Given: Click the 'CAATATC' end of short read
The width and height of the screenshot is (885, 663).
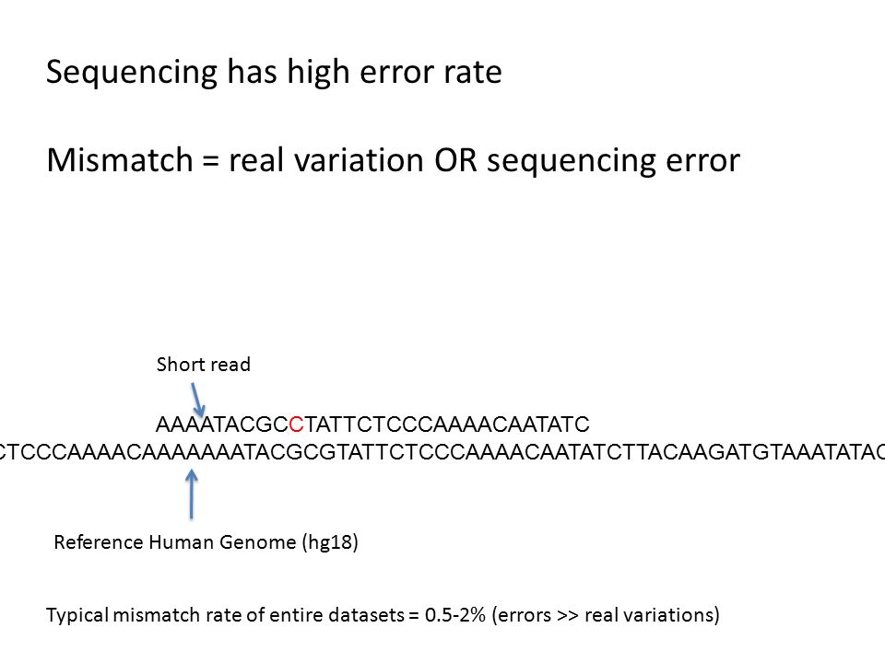Looking at the screenshot, I should click(x=541, y=424).
